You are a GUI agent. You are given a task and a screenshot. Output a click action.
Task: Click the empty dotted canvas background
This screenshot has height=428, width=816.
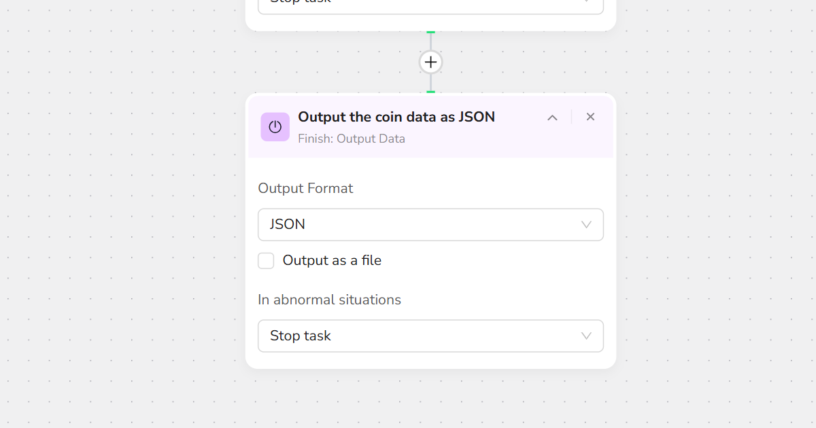click(x=122, y=204)
